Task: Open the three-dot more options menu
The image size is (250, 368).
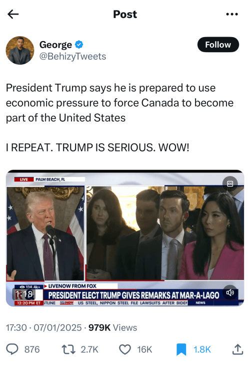Action: coord(231,15)
